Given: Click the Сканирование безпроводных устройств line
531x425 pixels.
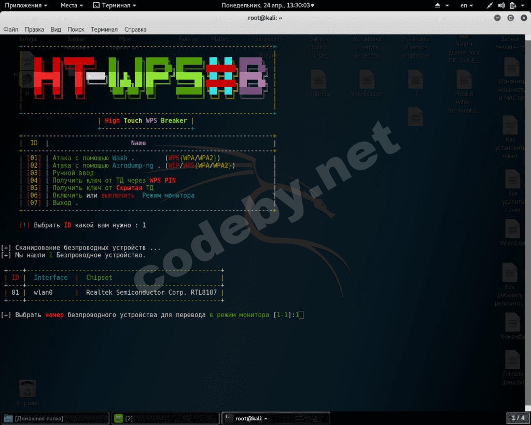Looking at the screenshot, I should (80, 248).
